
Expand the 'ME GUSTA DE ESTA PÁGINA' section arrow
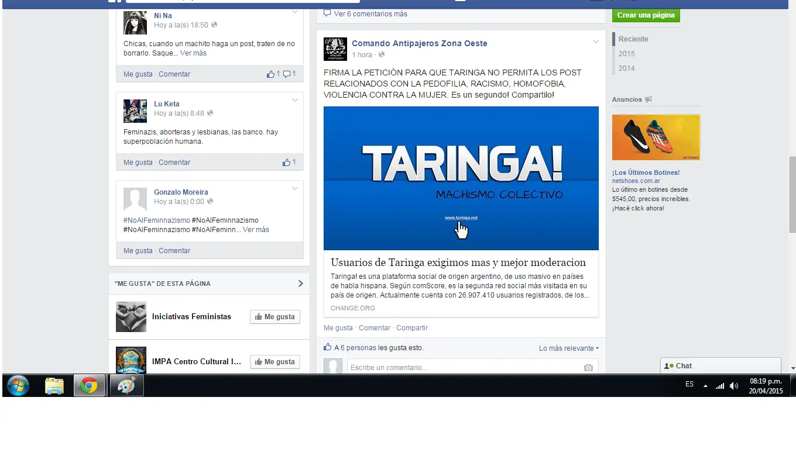point(301,284)
